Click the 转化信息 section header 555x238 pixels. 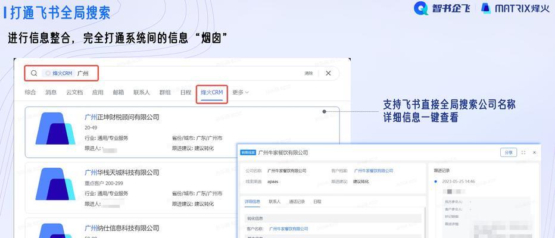coord(333,218)
